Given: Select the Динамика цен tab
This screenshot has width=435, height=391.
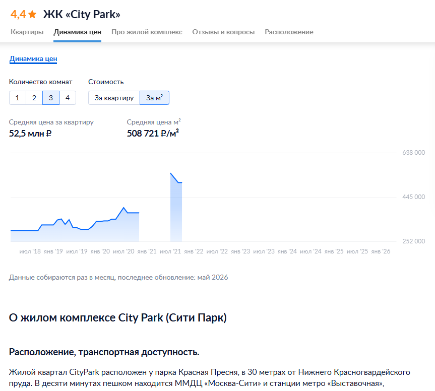Looking at the screenshot, I should click(x=78, y=32).
